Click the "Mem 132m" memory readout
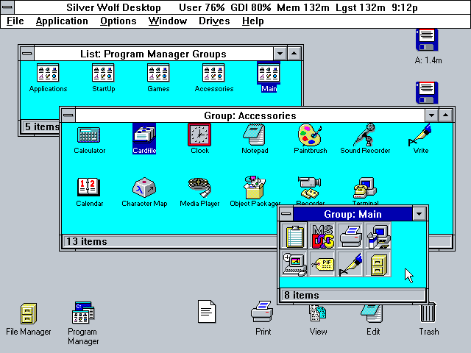The width and height of the screenshot is (471, 353). click(302, 7)
